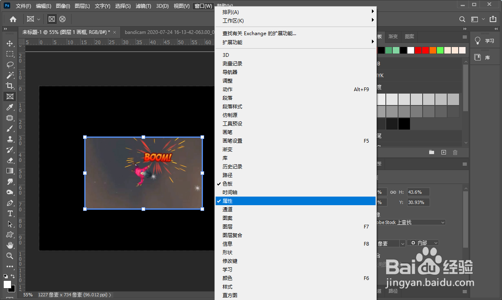
Task: Select the History Brush tool
Action: [10, 150]
